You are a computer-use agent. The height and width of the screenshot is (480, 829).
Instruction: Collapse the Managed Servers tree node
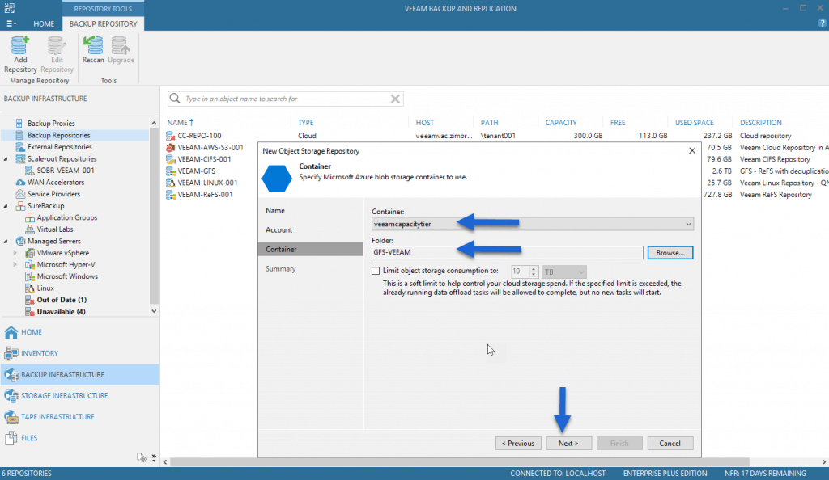(x=6, y=241)
